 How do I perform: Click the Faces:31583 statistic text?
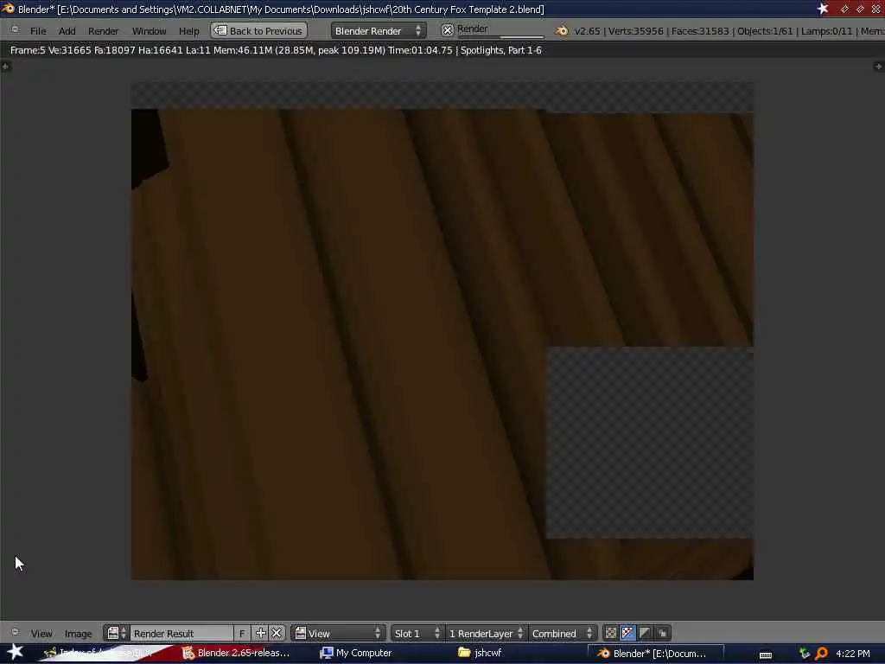tap(700, 31)
